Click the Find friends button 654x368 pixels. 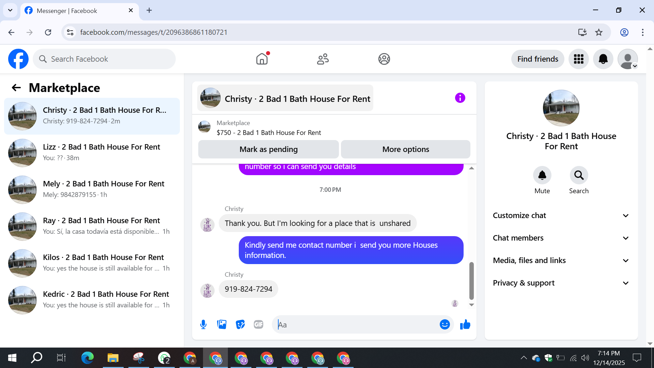(x=538, y=59)
